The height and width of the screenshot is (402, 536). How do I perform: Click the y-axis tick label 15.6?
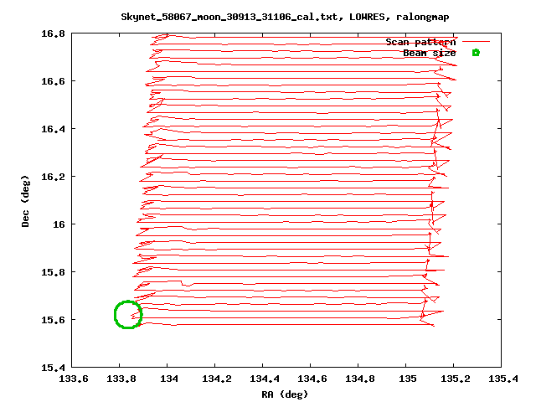[x=53, y=320]
